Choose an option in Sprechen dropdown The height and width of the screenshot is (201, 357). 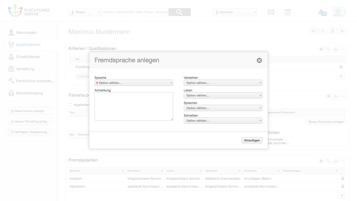pyautogui.click(x=223, y=108)
